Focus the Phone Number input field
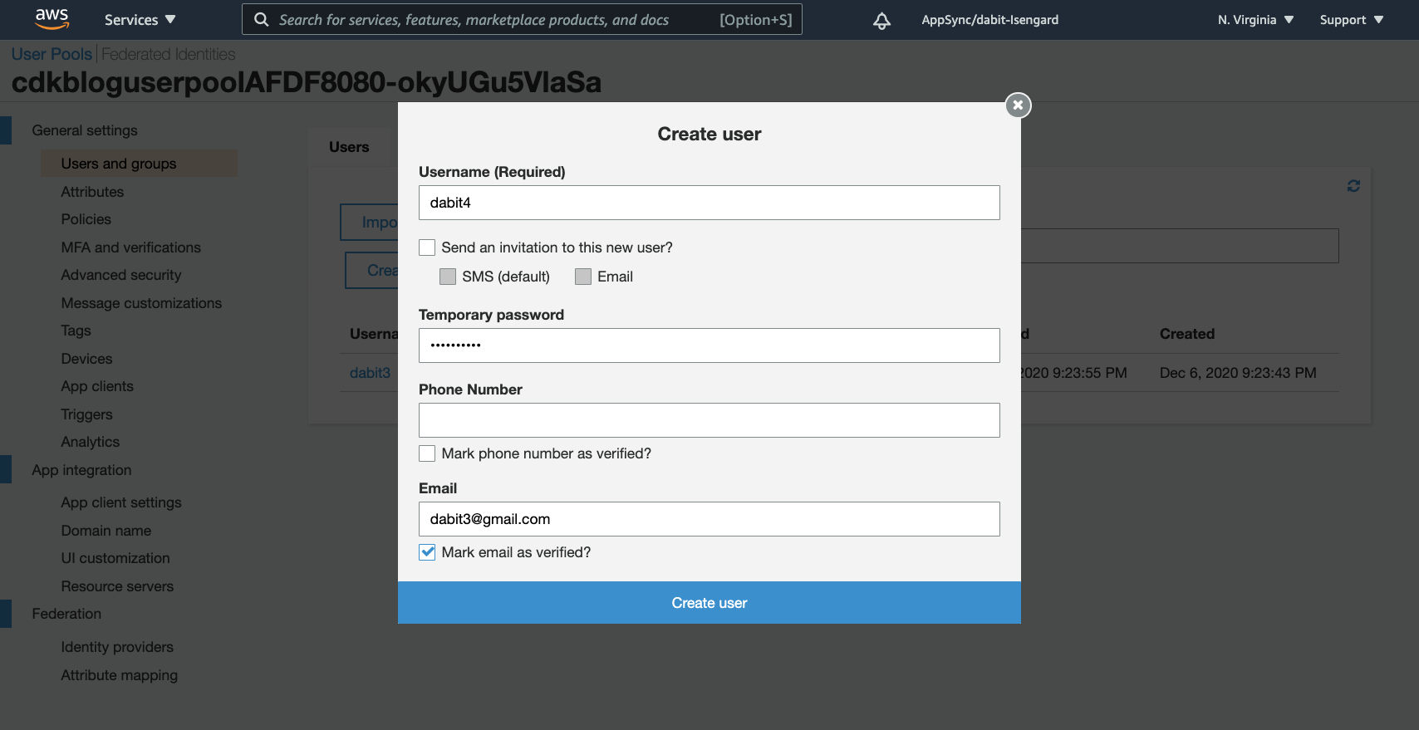The width and height of the screenshot is (1419, 730). 709,420
